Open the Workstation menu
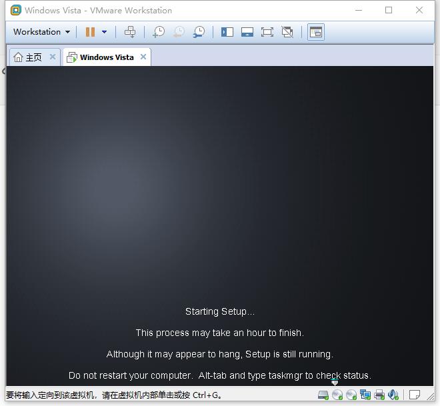This screenshot has width=440, height=406. click(41, 32)
